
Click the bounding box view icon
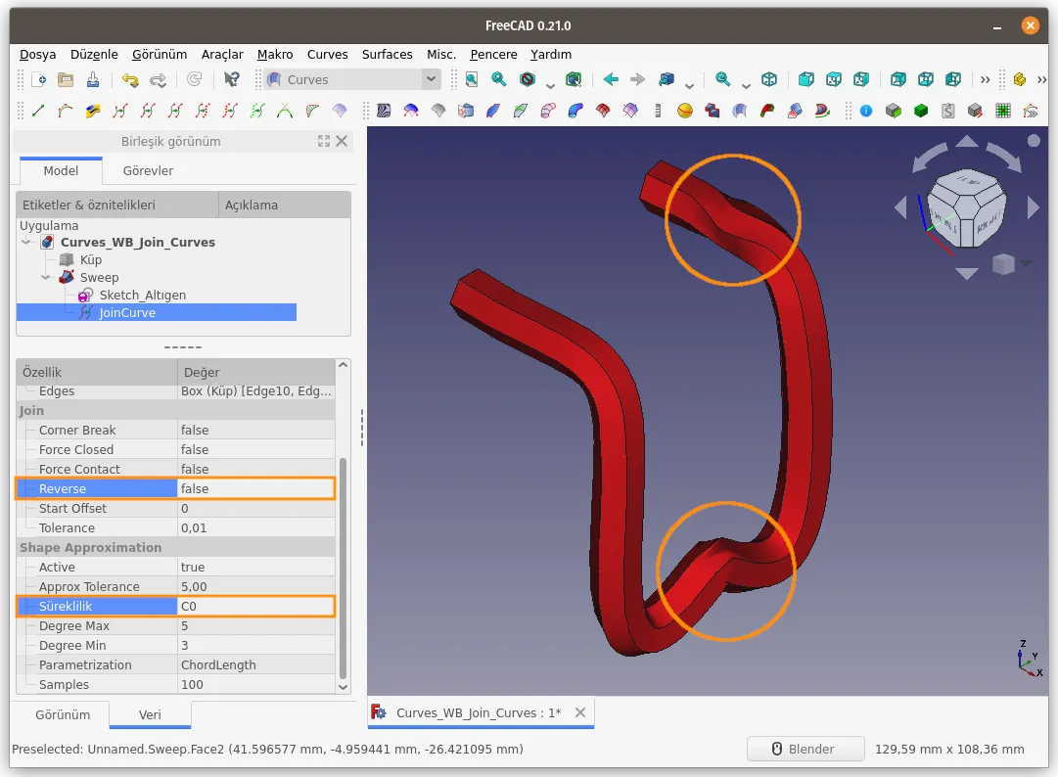574,79
